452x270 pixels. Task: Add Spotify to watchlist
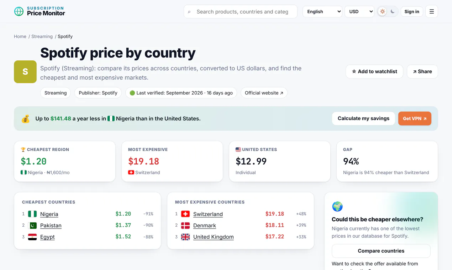pyautogui.click(x=374, y=71)
